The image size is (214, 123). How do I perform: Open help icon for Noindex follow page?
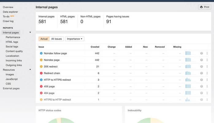201,53
